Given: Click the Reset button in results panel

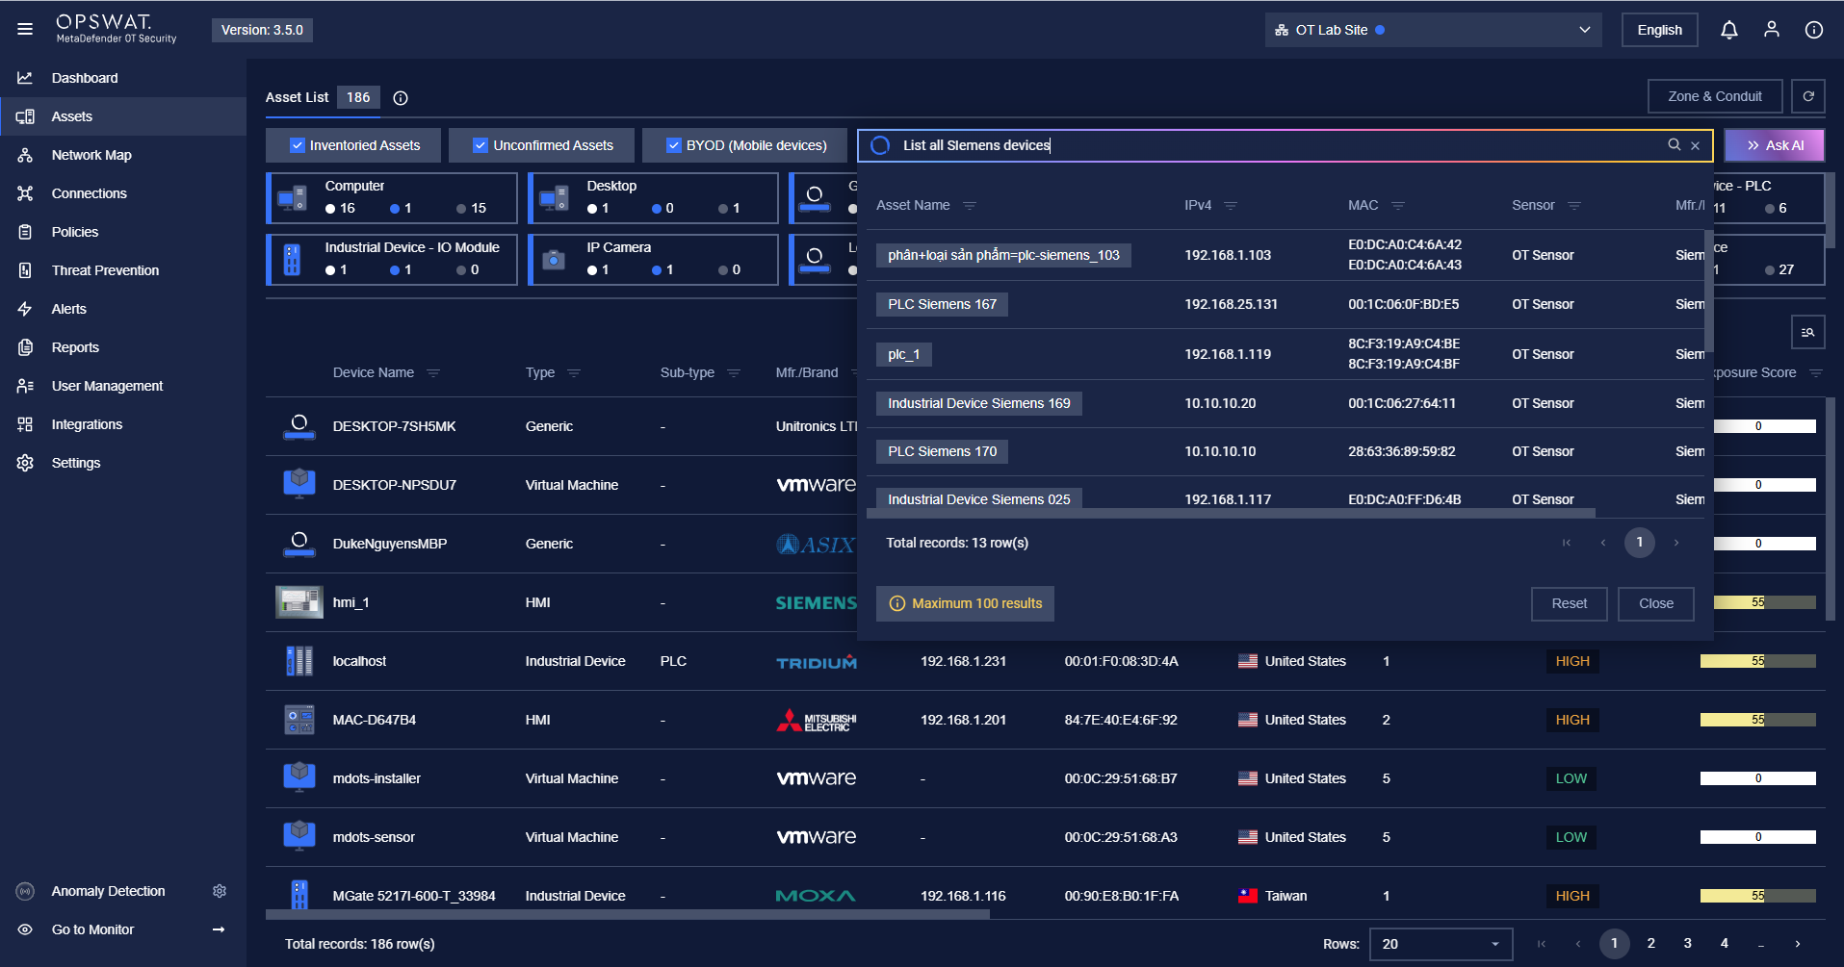Looking at the screenshot, I should tap(1569, 603).
